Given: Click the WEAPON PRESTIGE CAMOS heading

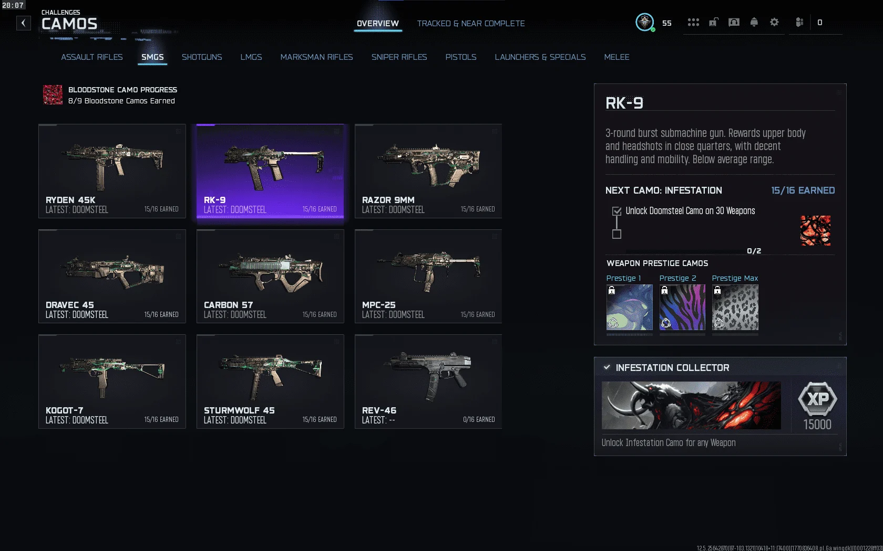Looking at the screenshot, I should point(657,263).
